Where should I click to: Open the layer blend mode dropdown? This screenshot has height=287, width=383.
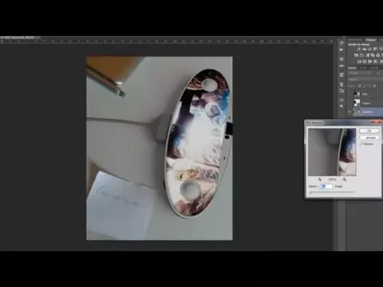click(x=365, y=80)
